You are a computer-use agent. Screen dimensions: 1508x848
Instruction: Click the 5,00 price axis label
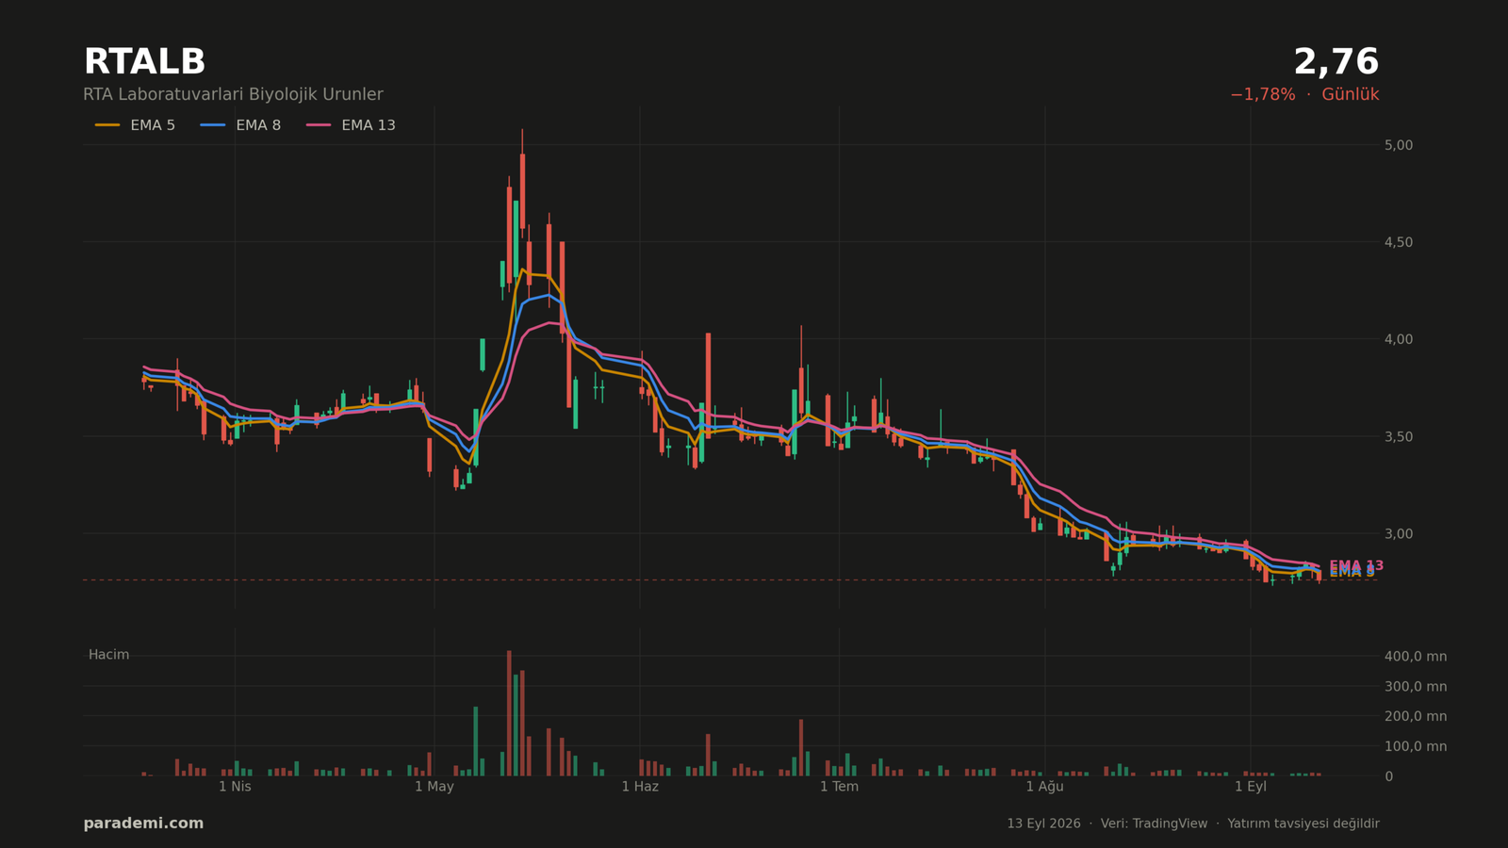pyautogui.click(x=1399, y=145)
